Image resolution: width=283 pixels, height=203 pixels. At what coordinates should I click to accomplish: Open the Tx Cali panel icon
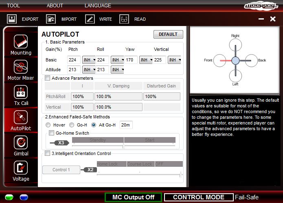point(21,92)
